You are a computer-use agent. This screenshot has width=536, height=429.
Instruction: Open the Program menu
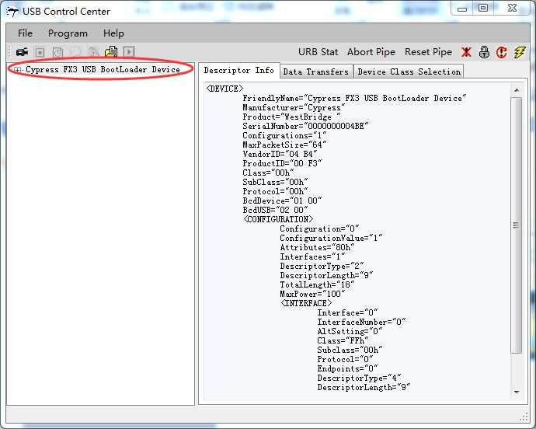pos(68,33)
